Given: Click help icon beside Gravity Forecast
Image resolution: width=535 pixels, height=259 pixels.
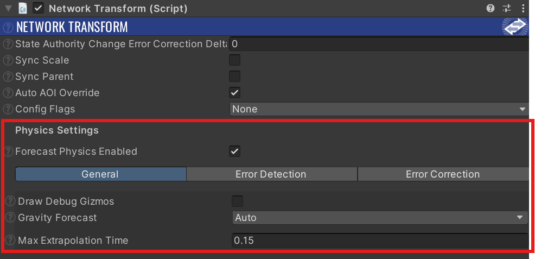Looking at the screenshot, I should [11, 218].
